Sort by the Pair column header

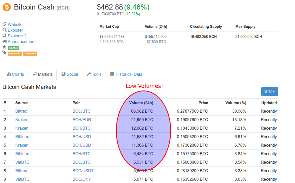point(76,103)
